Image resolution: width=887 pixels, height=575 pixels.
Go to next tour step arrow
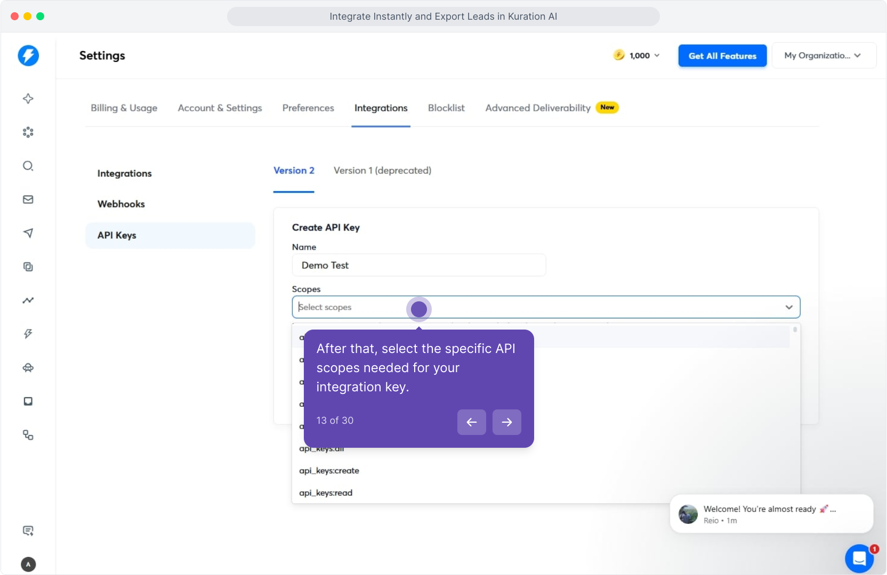[x=507, y=422]
